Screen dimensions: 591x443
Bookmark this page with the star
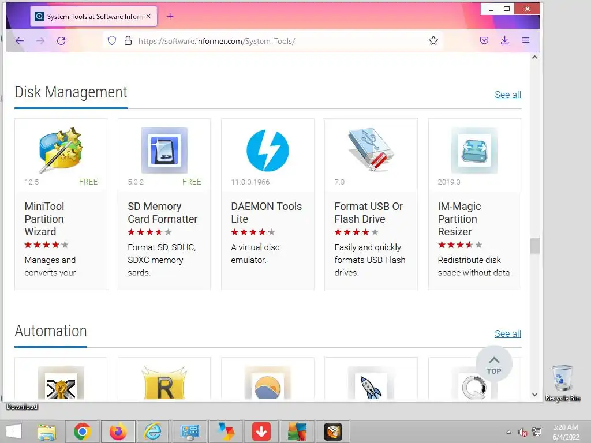433,41
